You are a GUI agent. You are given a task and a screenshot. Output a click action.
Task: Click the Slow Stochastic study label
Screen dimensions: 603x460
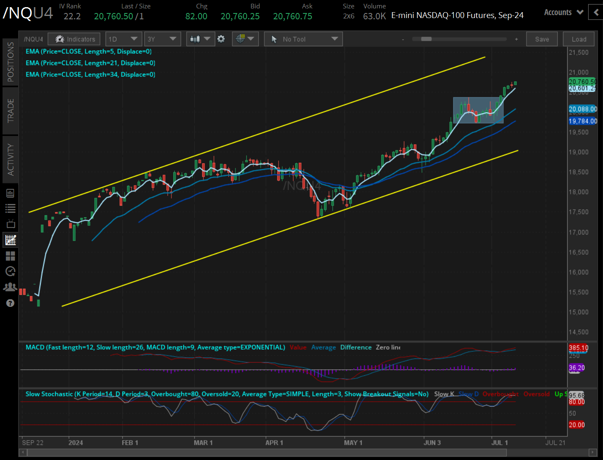tap(227, 394)
